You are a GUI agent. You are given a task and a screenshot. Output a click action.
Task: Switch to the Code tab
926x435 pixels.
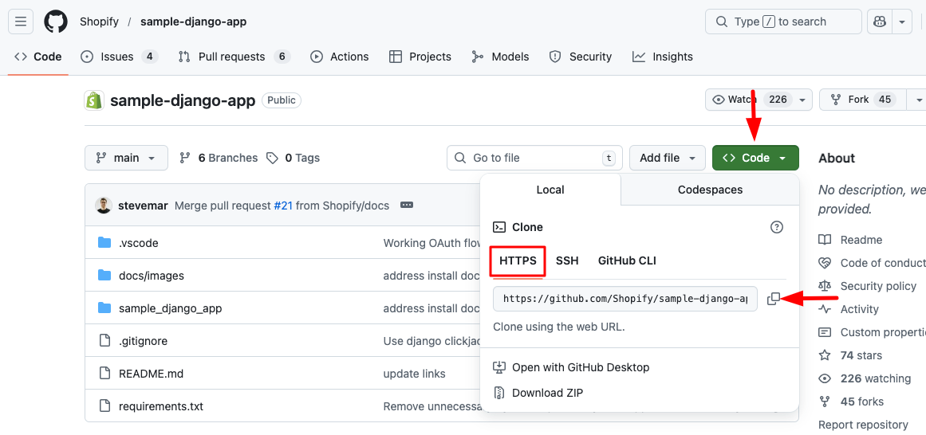coord(37,57)
